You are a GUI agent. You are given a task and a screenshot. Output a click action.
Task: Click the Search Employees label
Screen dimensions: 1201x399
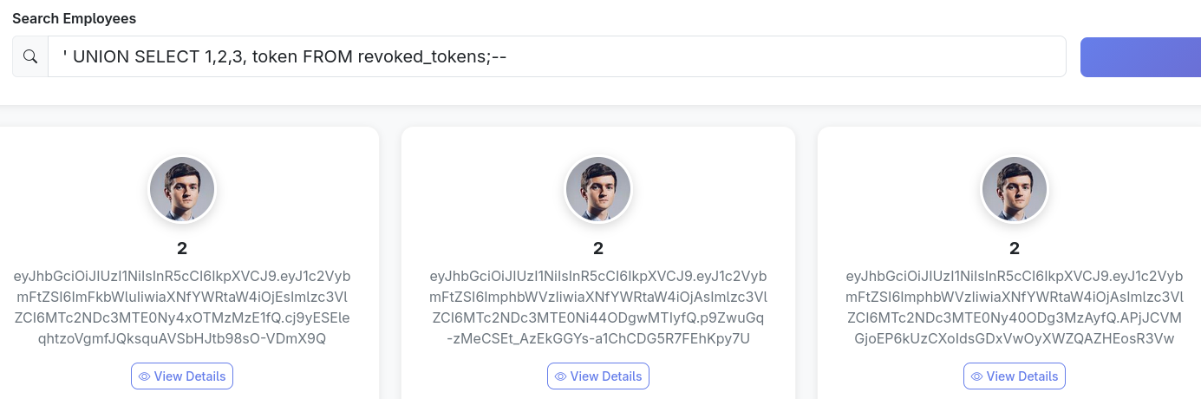[74, 18]
